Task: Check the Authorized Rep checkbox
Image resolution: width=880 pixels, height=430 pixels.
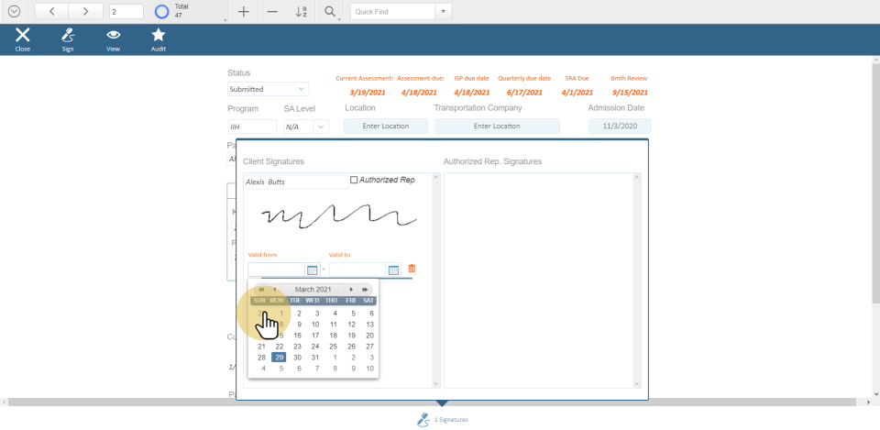Action: click(x=355, y=181)
